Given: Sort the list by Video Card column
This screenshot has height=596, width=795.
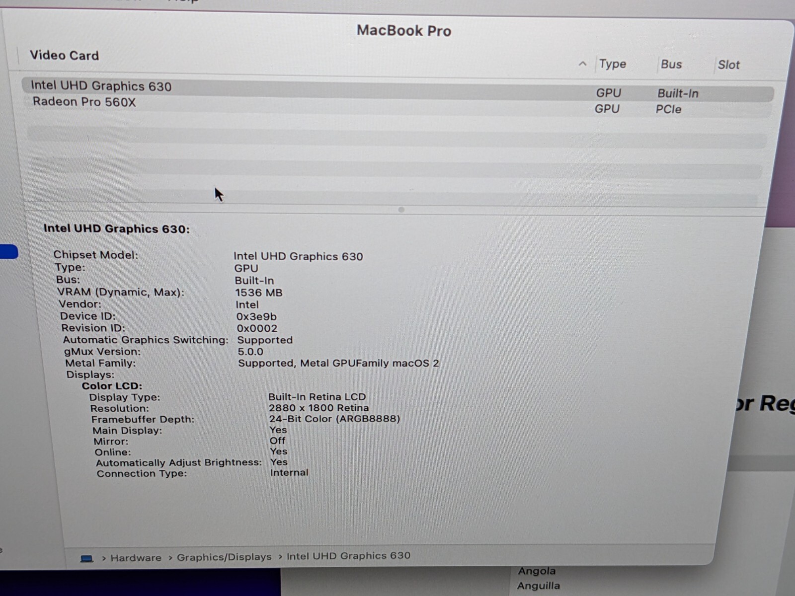Looking at the screenshot, I should (x=64, y=55).
